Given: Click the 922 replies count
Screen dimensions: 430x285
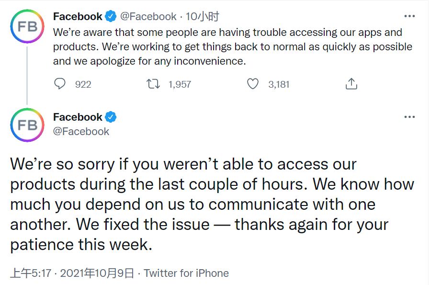Looking at the screenshot, I should [x=83, y=84].
